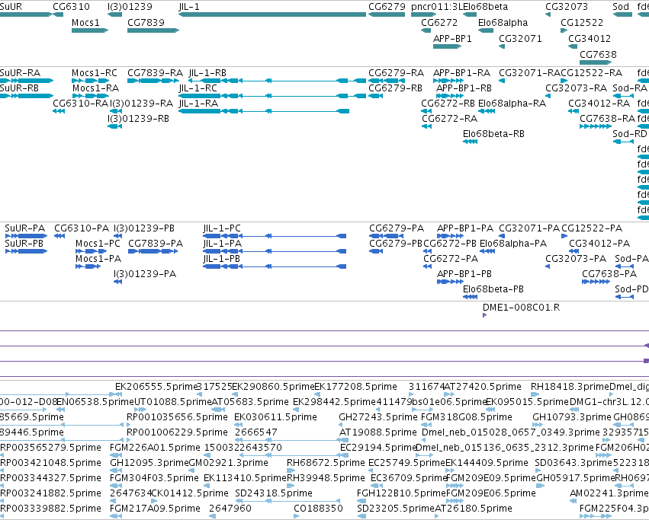Viewport: 649px width, 520px height.
Task: Click the Sod-RD transcript label
Action: pos(629,134)
